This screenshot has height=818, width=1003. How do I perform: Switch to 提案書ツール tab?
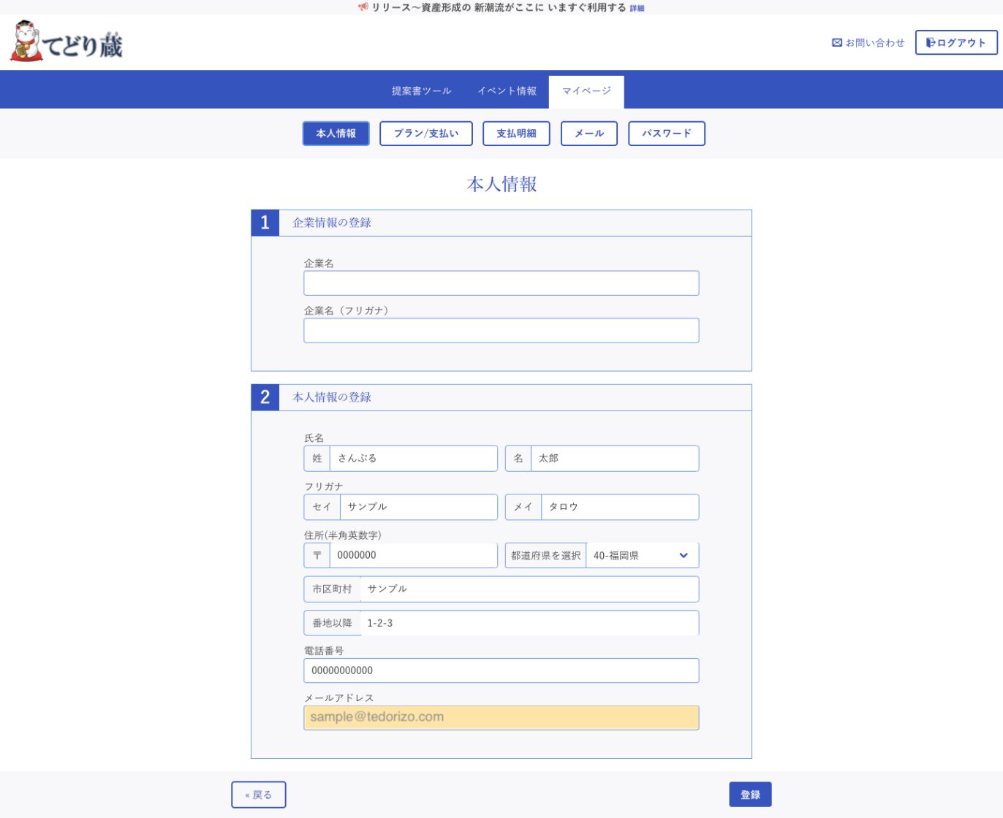click(421, 91)
